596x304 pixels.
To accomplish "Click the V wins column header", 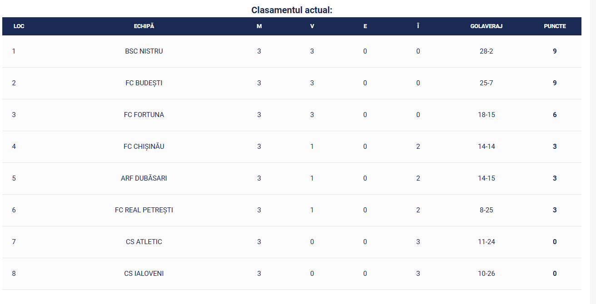I will tap(312, 26).
